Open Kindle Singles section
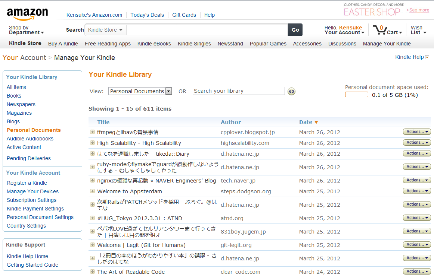Screen dimensions: 434x276 tap(194, 44)
